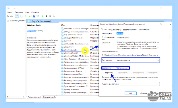Select the Расширенный view tab
Image resolution: width=178 pixels, height=108 pixels.
point(34,97)
